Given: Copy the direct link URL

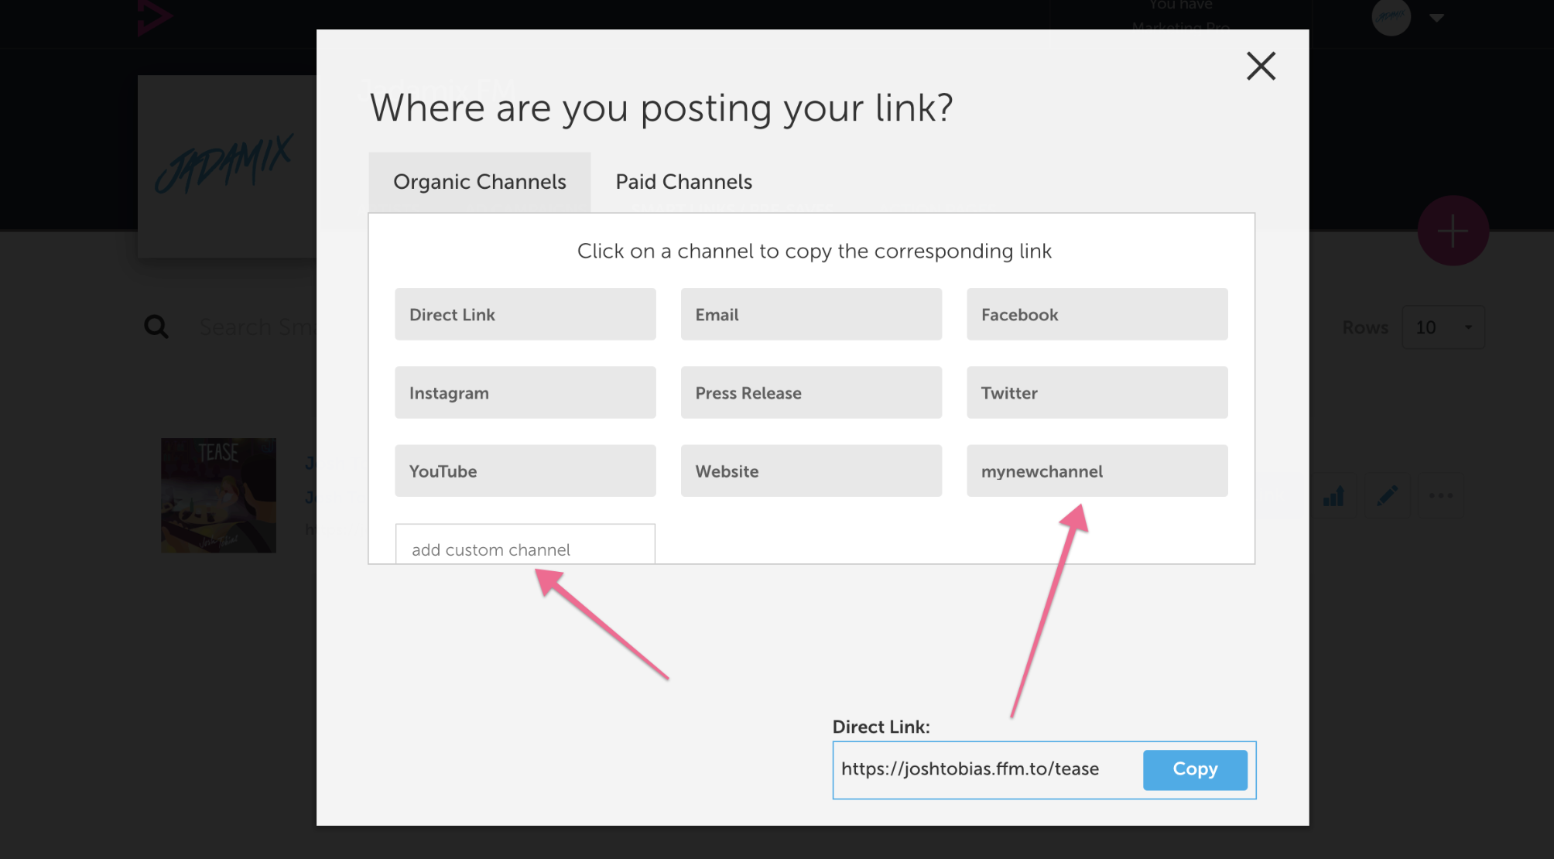Looking at the screenshot, I should pyautogui.click(x=1195, y=769).
